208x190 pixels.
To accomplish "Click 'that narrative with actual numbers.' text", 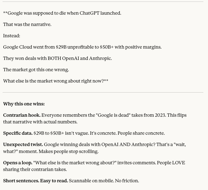I will coord(40,122).
